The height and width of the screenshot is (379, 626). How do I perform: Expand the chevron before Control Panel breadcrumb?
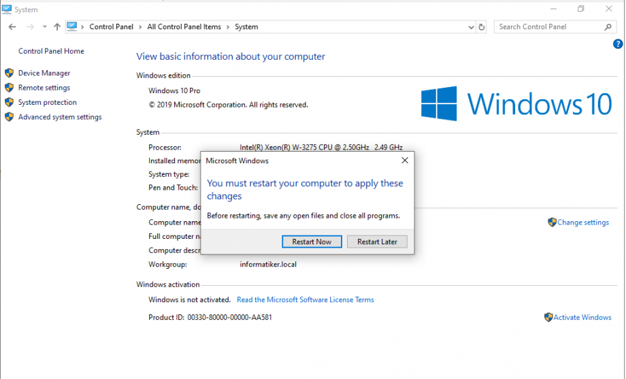point(82,27)
